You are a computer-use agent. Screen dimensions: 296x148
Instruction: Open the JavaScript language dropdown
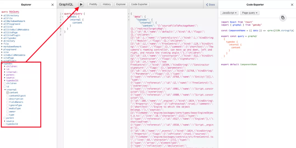click(x=229, y=13)
